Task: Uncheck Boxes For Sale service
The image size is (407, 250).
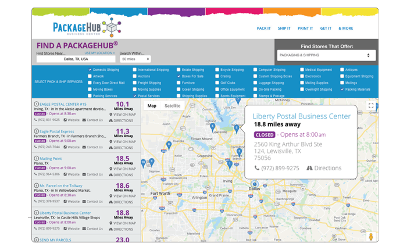Action: (178, 76)
